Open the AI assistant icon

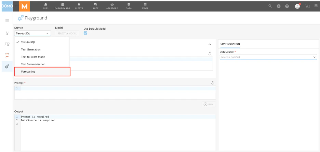pyautogui.click(x=307, y=6)
